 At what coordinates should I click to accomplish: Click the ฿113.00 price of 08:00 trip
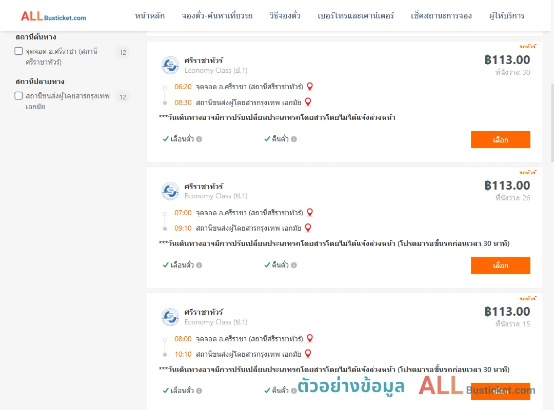(x=507, y=312)
